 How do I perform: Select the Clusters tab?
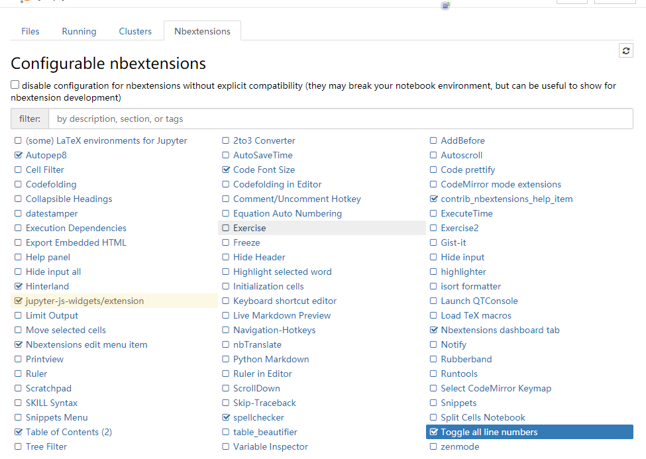135,31
